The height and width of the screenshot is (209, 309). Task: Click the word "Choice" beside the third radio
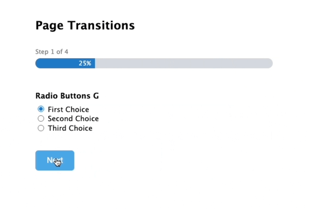coord(80,128)
